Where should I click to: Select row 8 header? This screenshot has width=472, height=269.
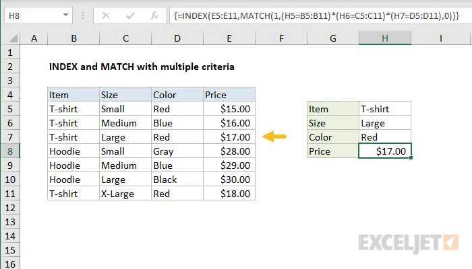11,151
